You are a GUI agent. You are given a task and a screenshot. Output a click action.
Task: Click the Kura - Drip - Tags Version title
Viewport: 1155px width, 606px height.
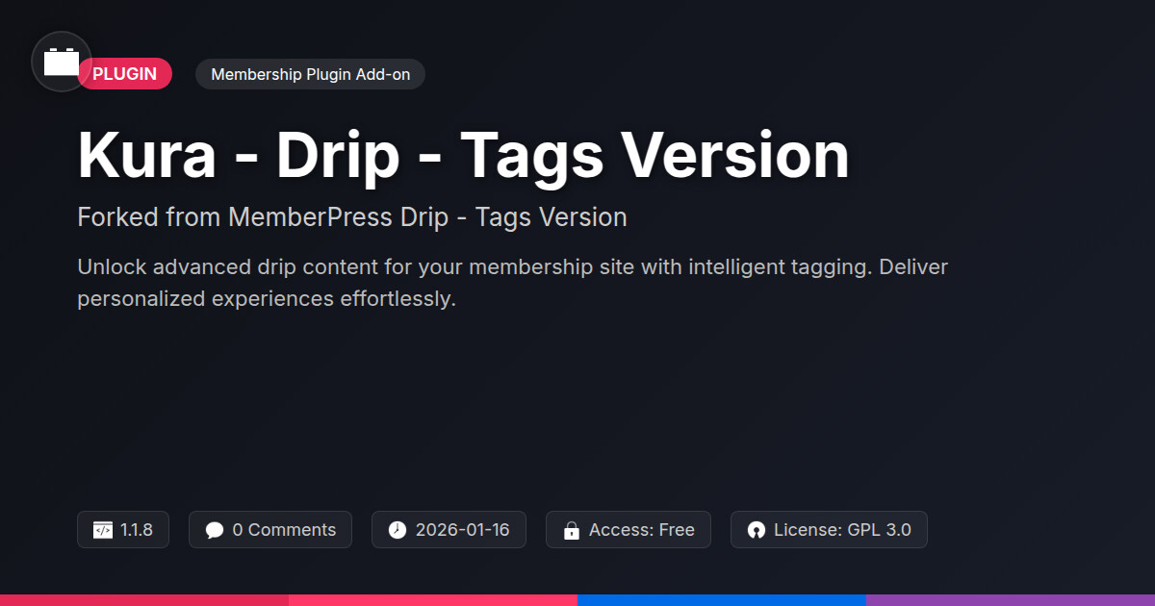click(x=463, y=155)
